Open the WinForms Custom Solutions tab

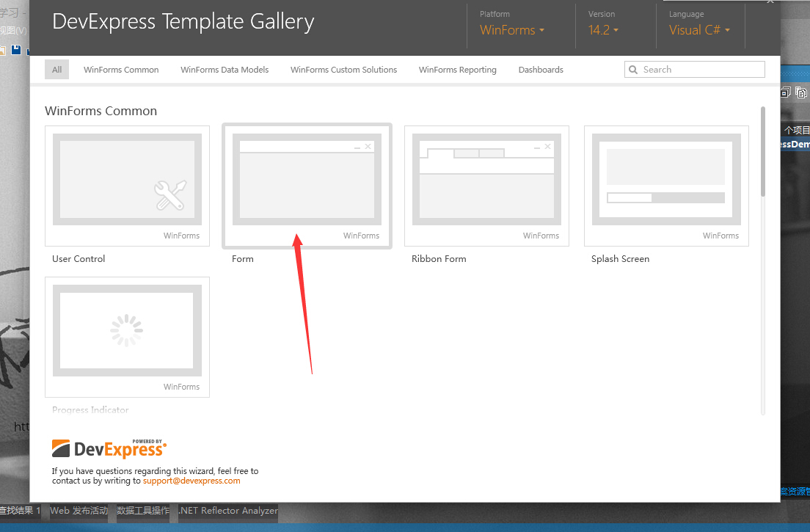tap(343, 70)
